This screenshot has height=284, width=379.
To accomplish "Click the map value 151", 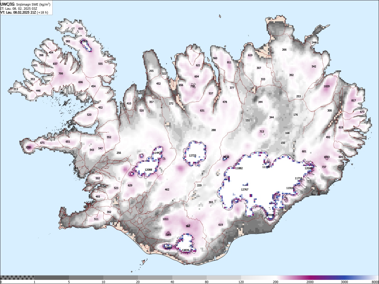I will (248, 120).
